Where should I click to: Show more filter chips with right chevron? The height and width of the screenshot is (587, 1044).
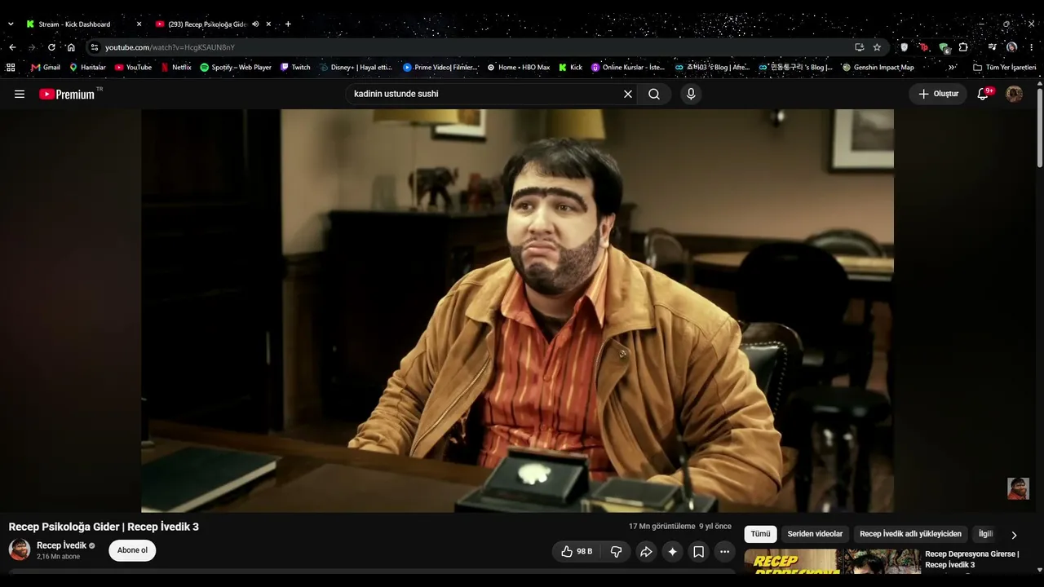pyautogui.click(x=1014, y=535)
